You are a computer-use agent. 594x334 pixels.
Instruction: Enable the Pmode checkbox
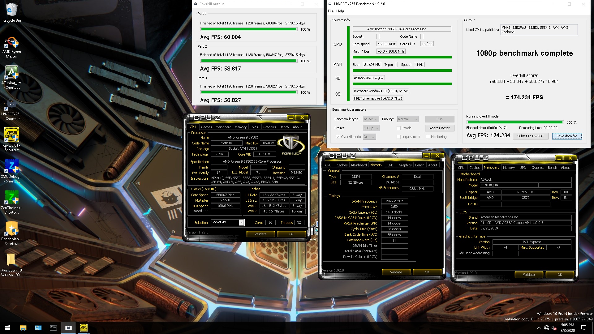pos(398,128)
